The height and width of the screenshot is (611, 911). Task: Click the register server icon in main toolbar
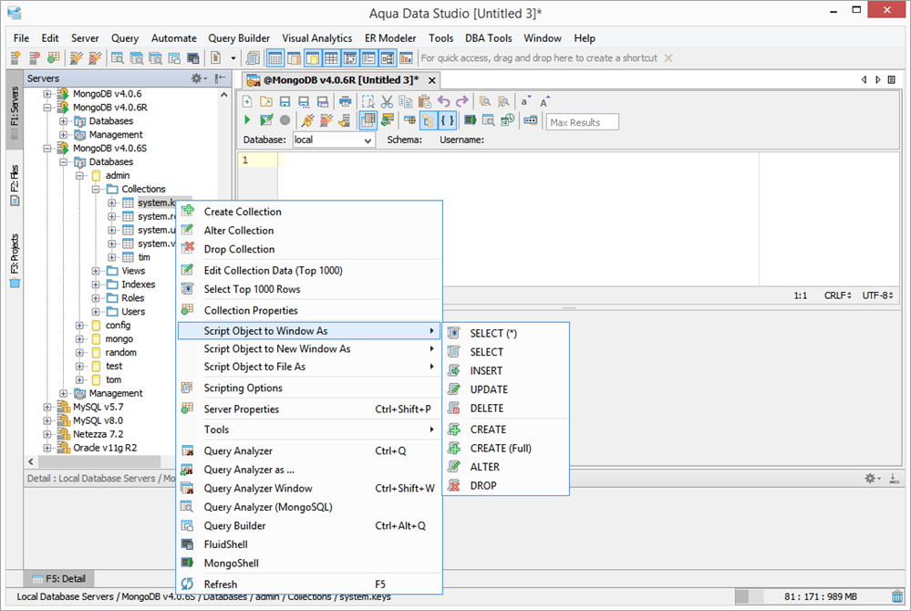16,57
